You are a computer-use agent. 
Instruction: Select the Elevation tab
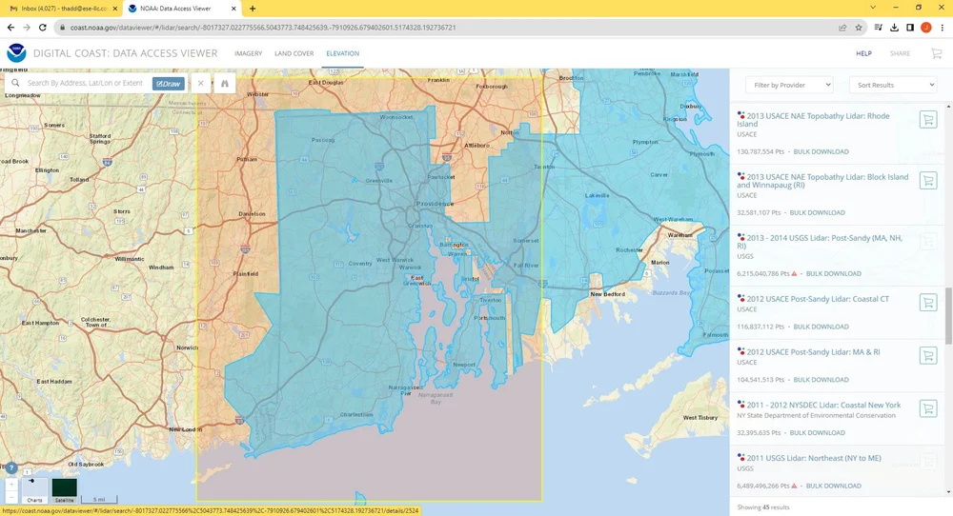point(343,53)
